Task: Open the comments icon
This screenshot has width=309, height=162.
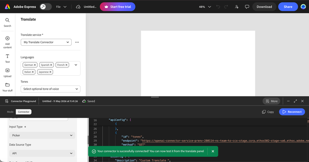Action: (247, 7)
